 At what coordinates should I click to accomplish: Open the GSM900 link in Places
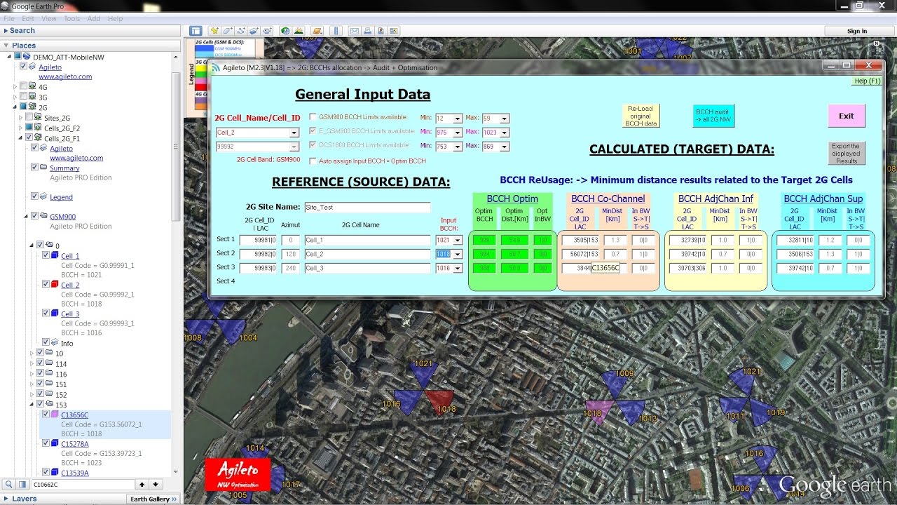coord(63,217)
